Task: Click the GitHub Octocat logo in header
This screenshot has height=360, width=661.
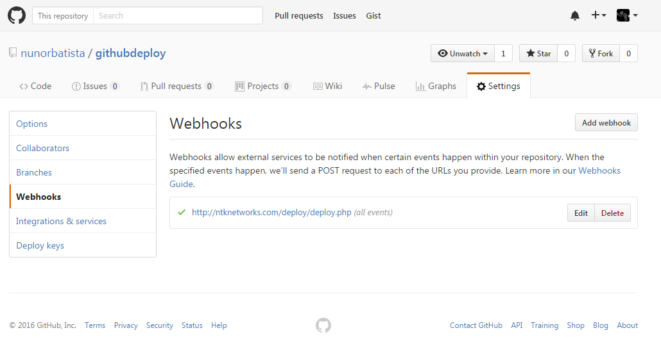Action: pos(17,15)
